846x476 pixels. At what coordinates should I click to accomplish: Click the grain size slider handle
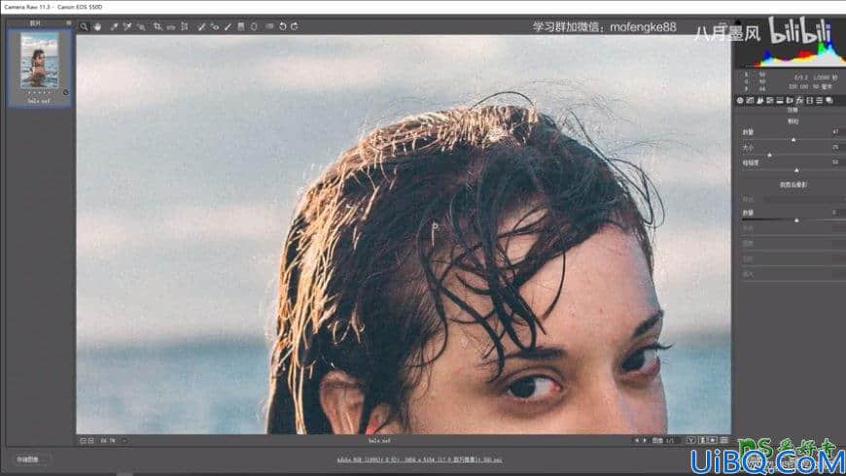click(x=770, y=154)
